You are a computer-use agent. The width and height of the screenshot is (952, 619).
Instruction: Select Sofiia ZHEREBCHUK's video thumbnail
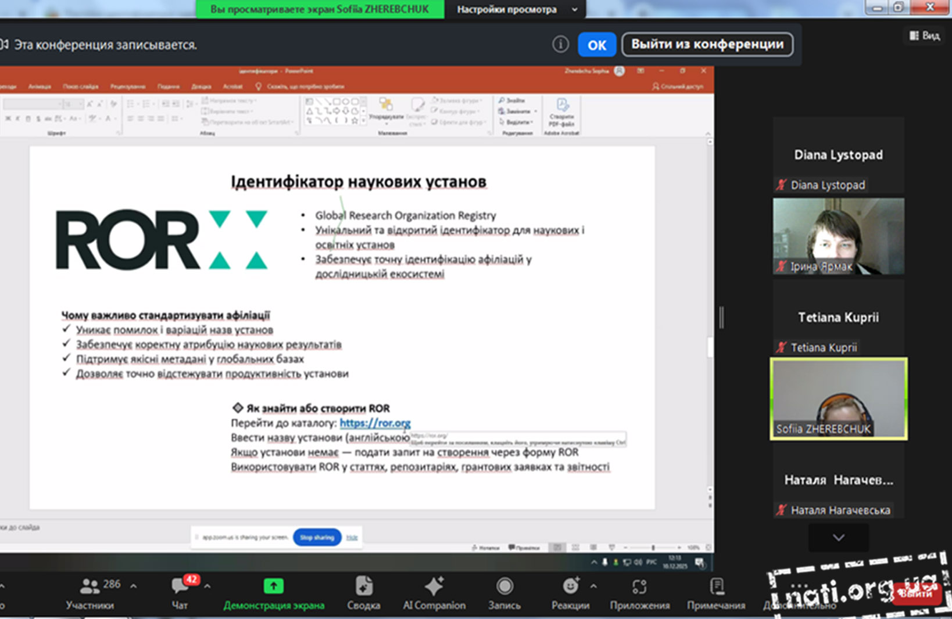(838, 398)
